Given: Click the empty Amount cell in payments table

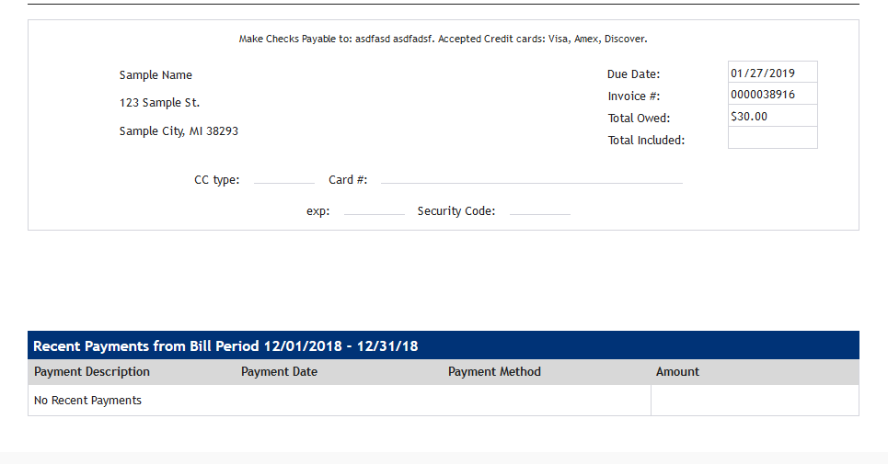Looking at the screenshot, I should (755, 401).
